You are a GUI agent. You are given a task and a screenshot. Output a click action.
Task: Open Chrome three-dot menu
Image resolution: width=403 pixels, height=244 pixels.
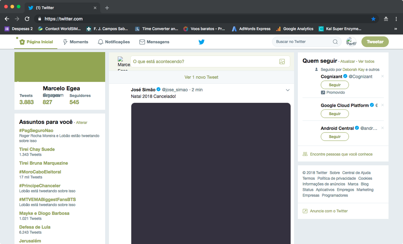point(396,19)
